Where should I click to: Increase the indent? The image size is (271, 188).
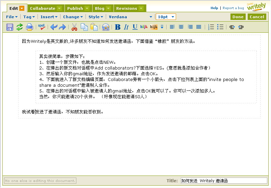tap(241, 27)
